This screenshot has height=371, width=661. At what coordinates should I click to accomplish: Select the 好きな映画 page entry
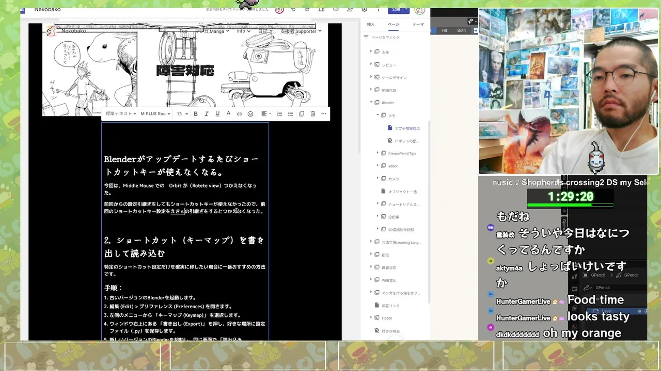[390, 331]
